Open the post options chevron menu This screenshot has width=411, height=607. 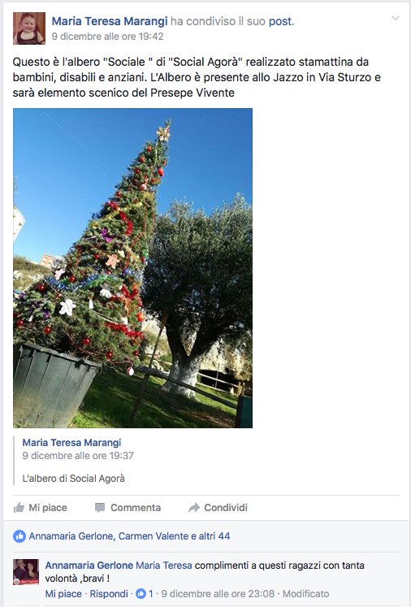(x=395, y=18)
